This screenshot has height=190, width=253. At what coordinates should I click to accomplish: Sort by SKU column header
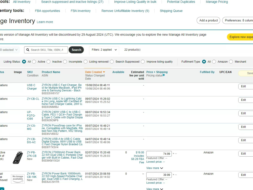click(30, 72)
